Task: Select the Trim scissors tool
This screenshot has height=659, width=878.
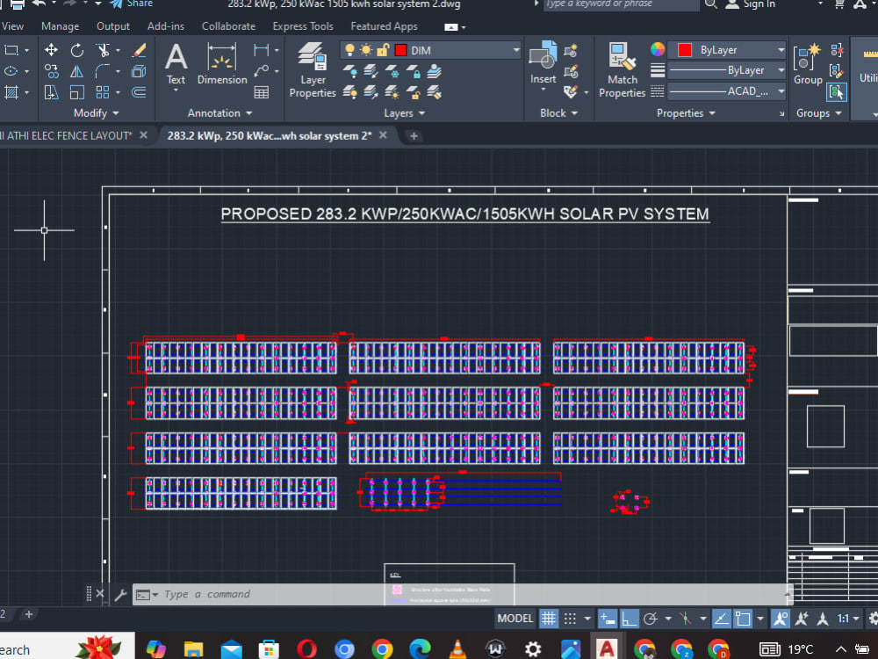Action: (103, 50)
